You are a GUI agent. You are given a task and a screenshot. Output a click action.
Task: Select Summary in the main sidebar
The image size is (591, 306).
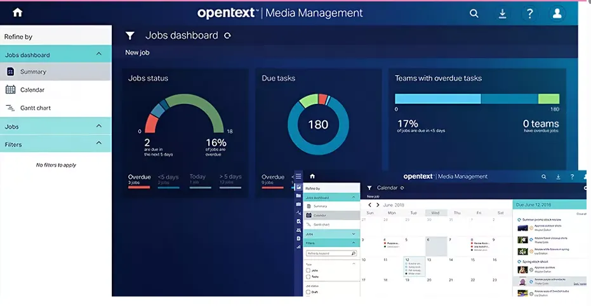pos(55,72)
